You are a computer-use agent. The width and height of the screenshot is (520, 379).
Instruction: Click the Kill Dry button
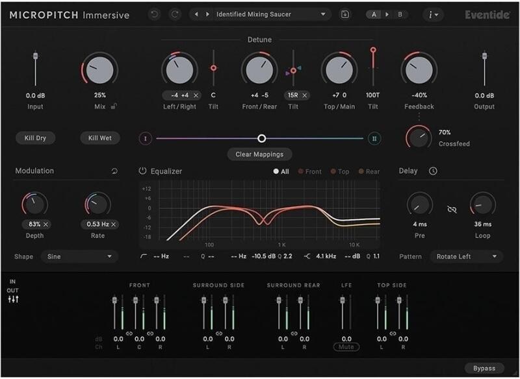pyautogui.click(x=36, y=138)
